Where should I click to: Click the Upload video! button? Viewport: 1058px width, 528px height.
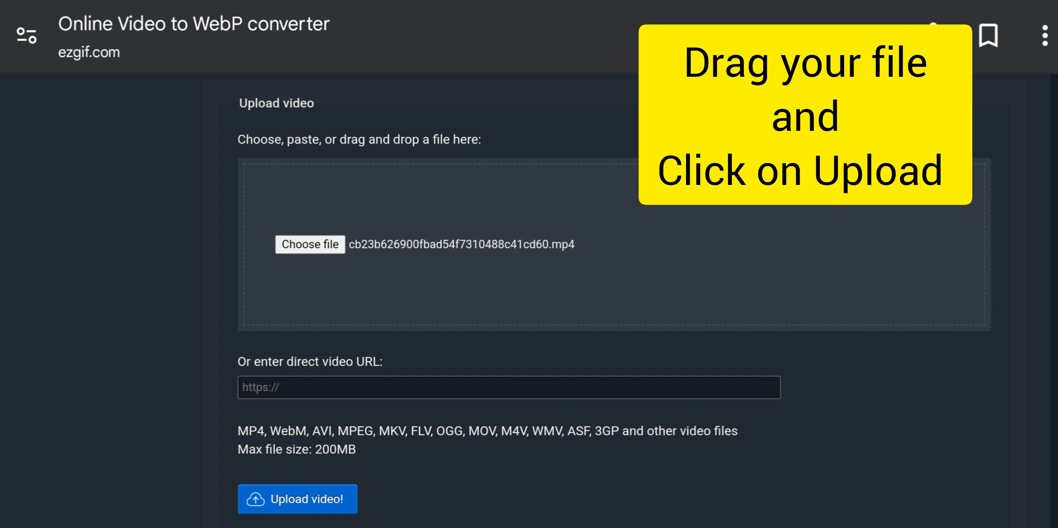pos(307,499)
